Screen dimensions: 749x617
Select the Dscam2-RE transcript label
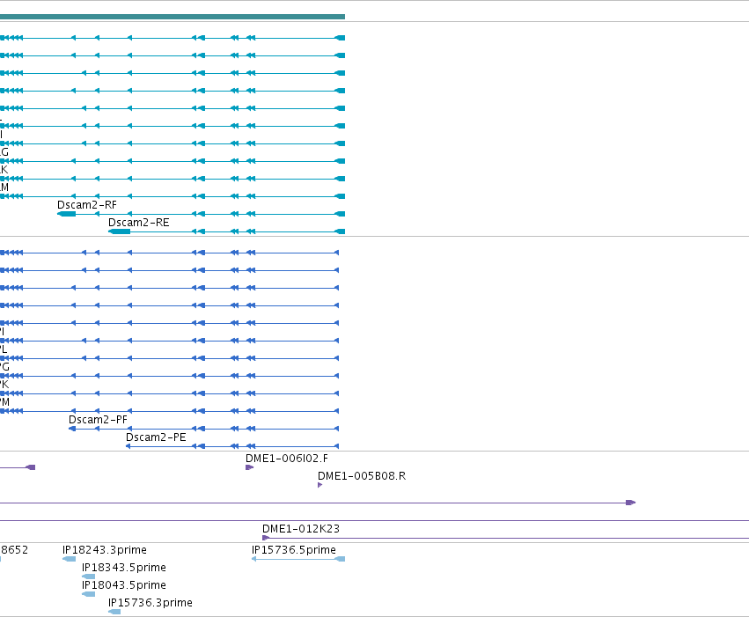pyautogui.click(x=138, y=223)
